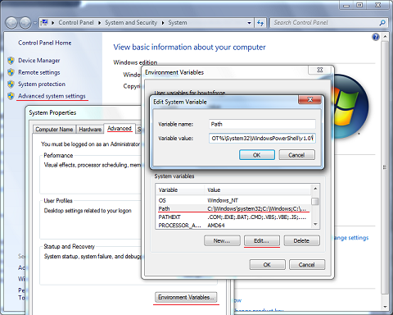
Task: Expand the Control Panel breadcrumb arrow
Action: tap(99, 23)
